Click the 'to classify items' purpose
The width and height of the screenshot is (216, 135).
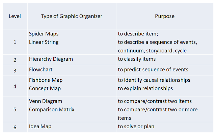(x=137, y=59)
